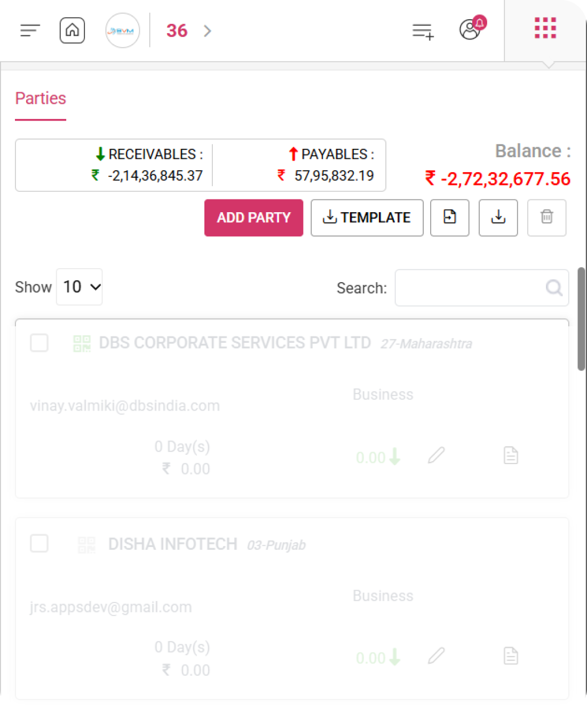Open document report for DISHA INFOTECH

(x=511, y=656)
